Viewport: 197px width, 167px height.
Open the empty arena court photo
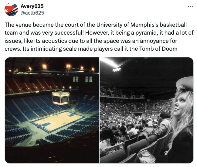(x=52, y=111)
